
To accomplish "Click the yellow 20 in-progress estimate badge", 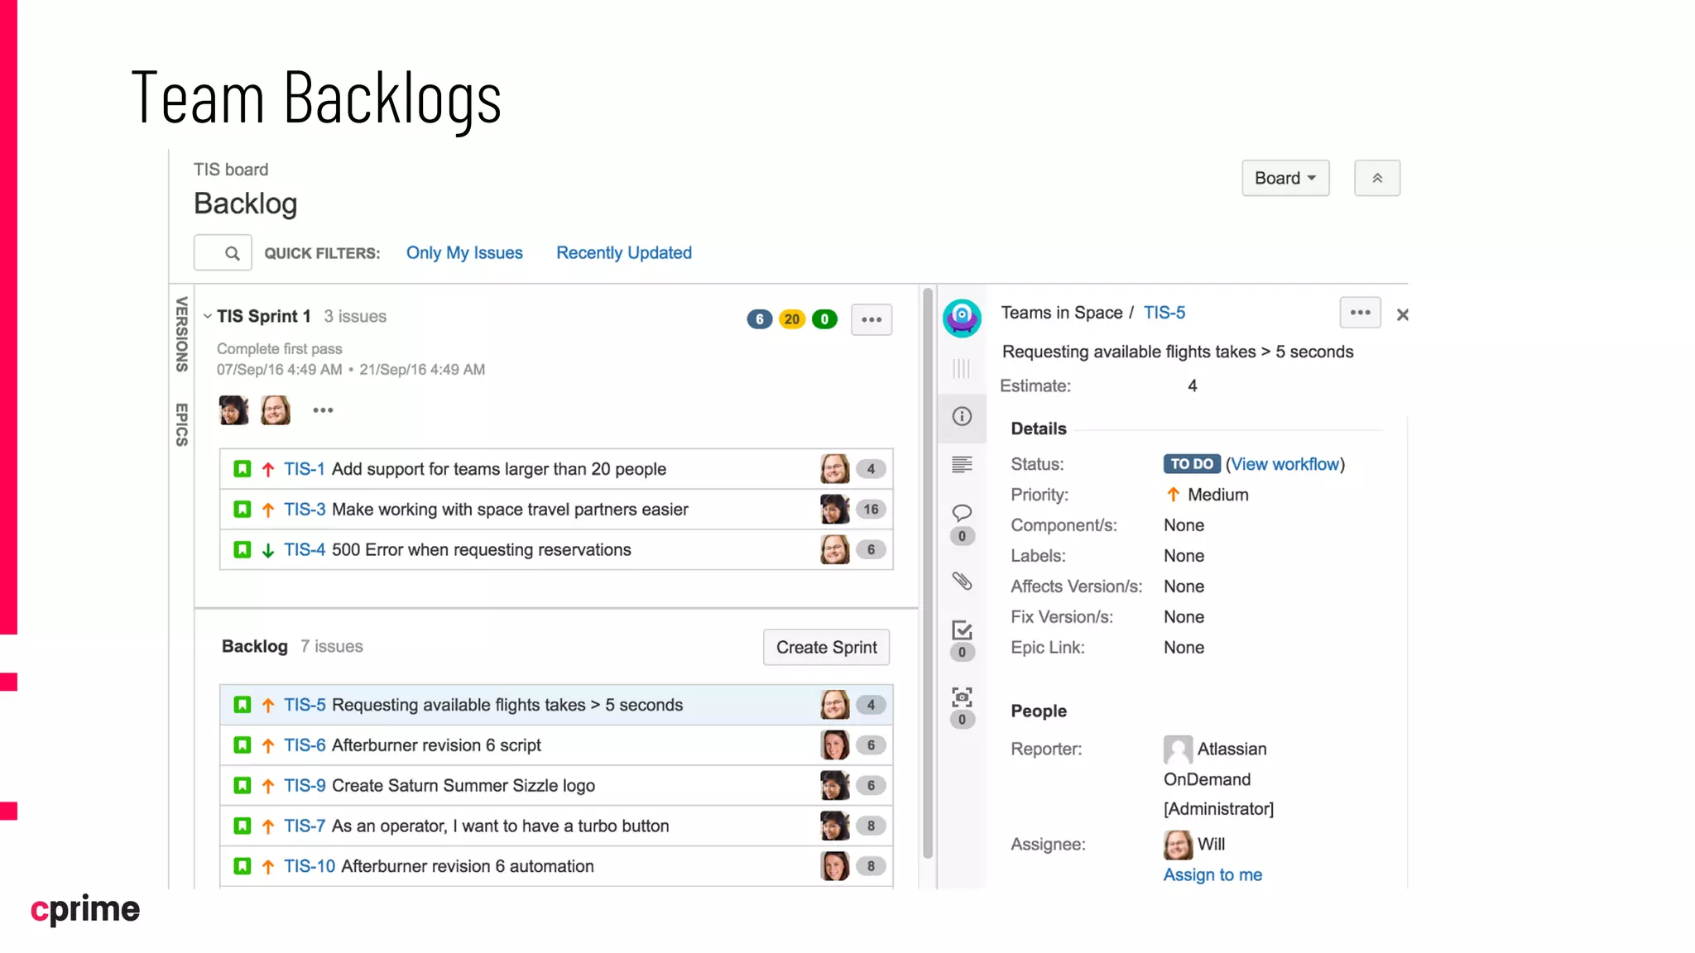I will pyautogui.click(x=791, y=319).
